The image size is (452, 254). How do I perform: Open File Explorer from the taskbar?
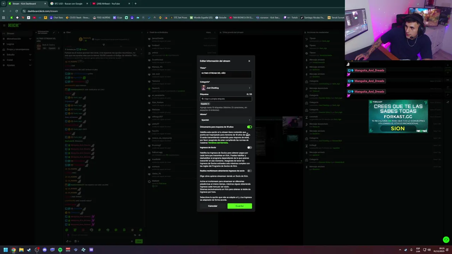point(21,250)
